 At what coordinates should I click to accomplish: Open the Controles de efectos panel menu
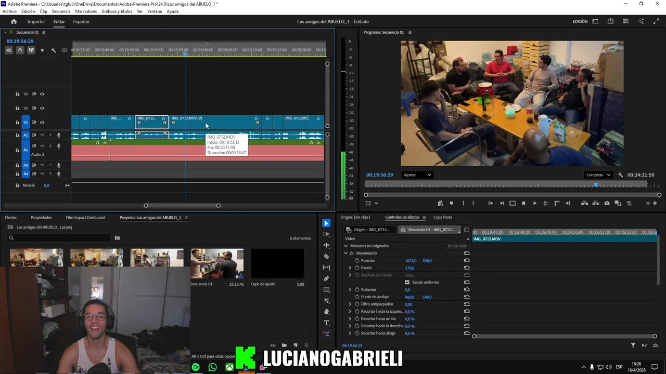tap(424, 217)
